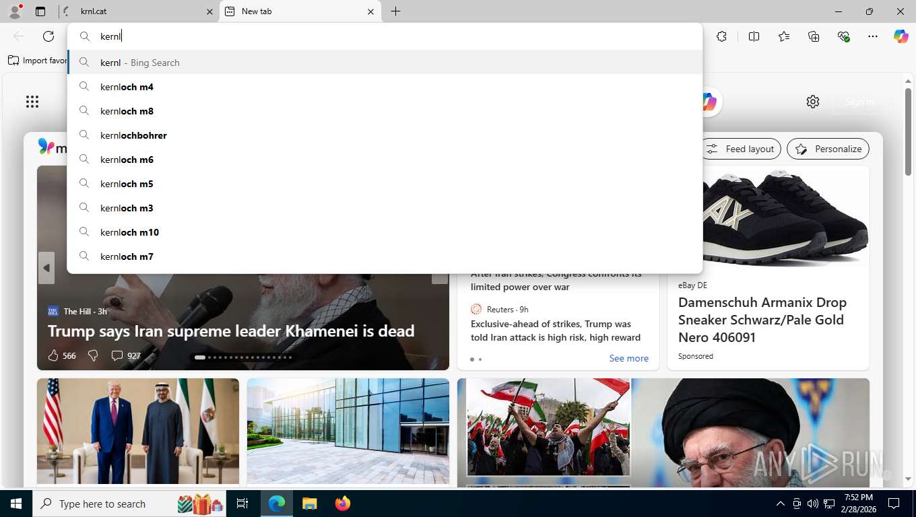
Task: Choose the 'kernloch m6' suggestion
Action: (x=385, y=160)
